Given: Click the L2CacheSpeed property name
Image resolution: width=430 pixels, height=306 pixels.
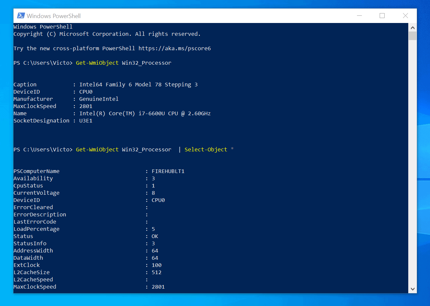Looking at the screenshot, I should click(33, 280).
